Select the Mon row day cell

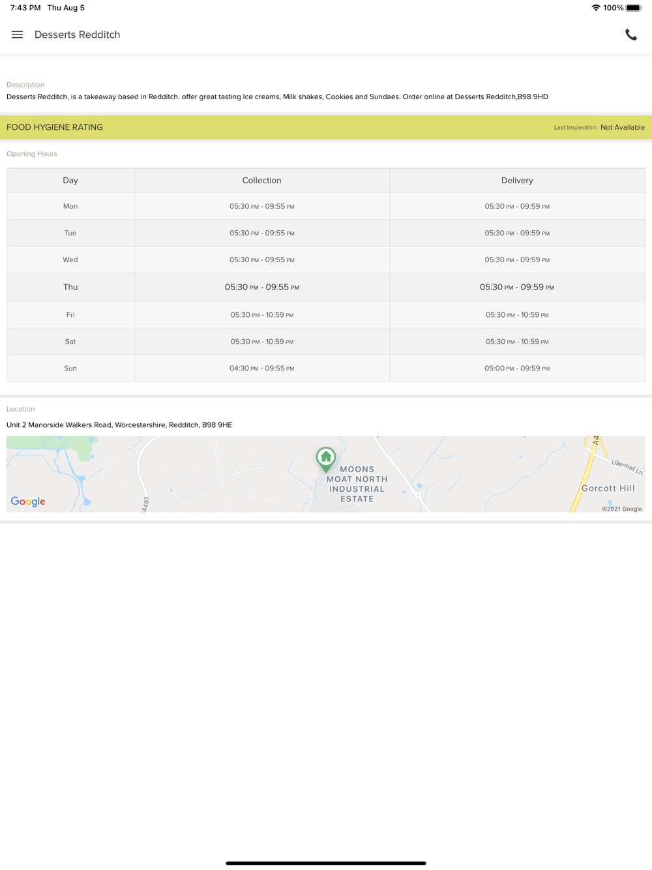click(x=70, y=206)
